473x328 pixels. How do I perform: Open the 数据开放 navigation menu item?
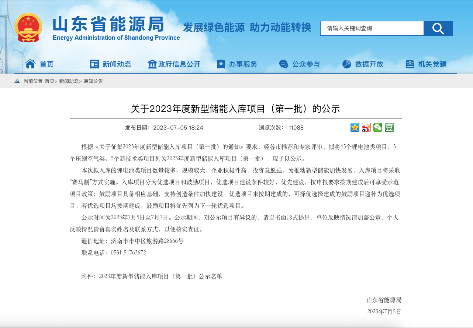(x=369, y=64)
